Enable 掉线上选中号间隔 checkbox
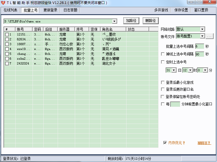The height and width of the screenshot is (162, 217). click(163, 54)
